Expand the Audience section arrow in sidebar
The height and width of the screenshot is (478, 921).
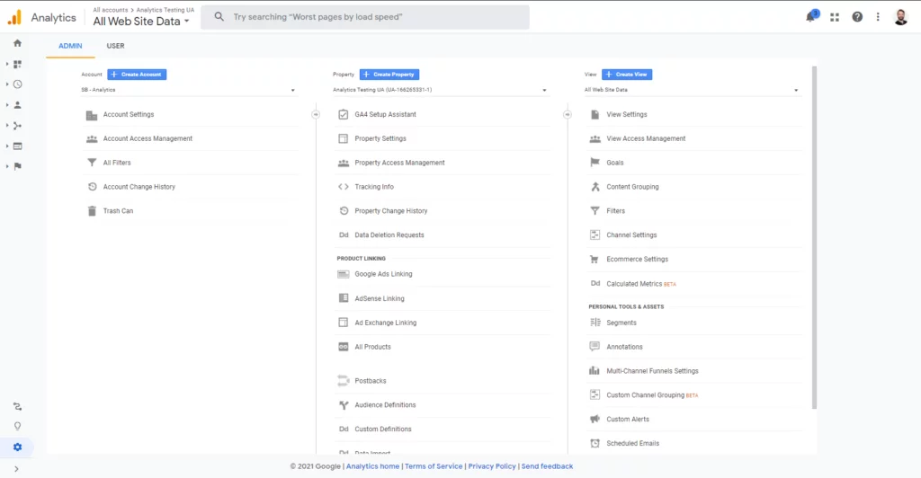coord(7,105)
